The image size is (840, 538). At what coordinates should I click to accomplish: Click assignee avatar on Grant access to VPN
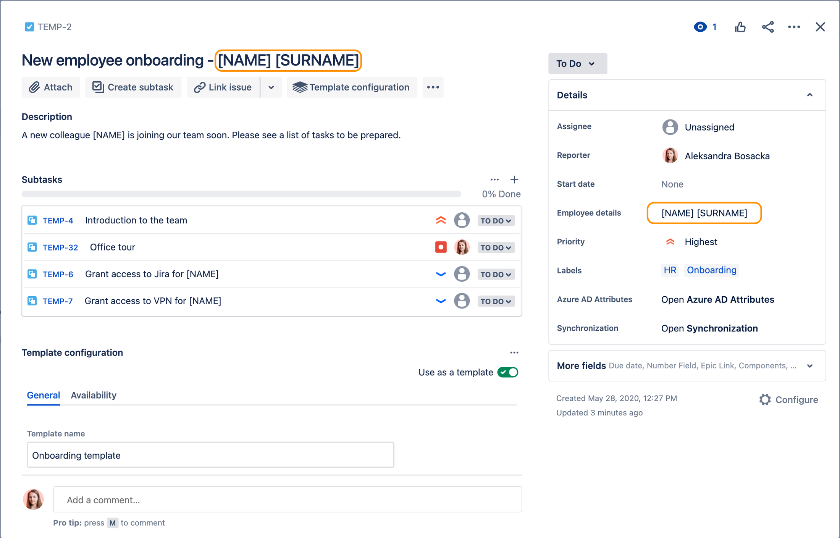point(462,301)
